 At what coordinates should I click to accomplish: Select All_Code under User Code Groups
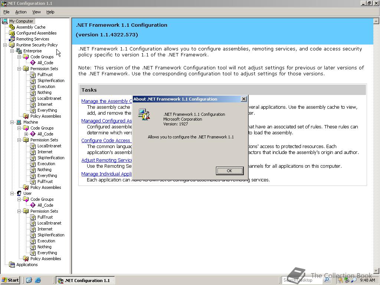45,205
